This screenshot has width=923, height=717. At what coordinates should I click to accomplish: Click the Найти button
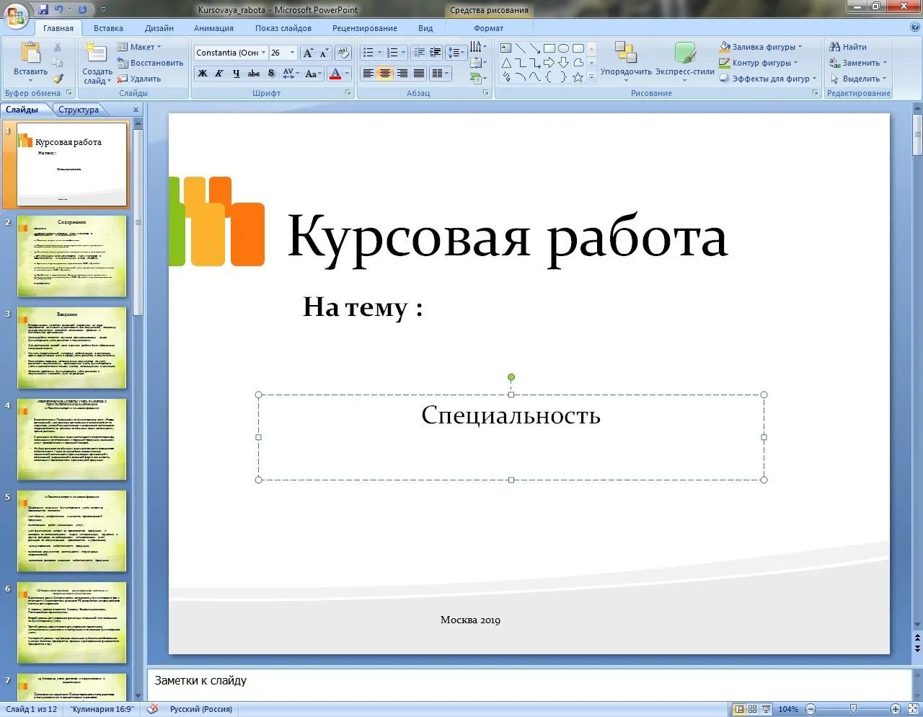(848, 47)
